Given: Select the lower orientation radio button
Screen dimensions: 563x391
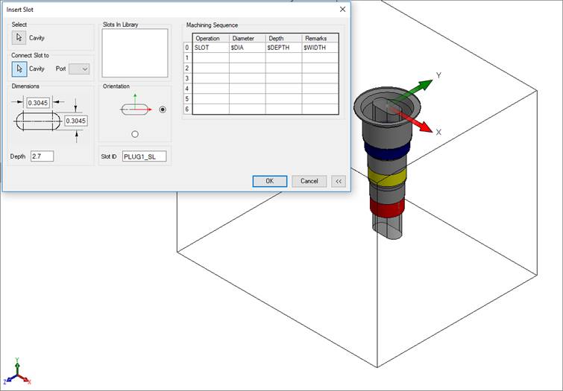Looking at the screenshot, I should pyautogui.click(x=135, y=134).
